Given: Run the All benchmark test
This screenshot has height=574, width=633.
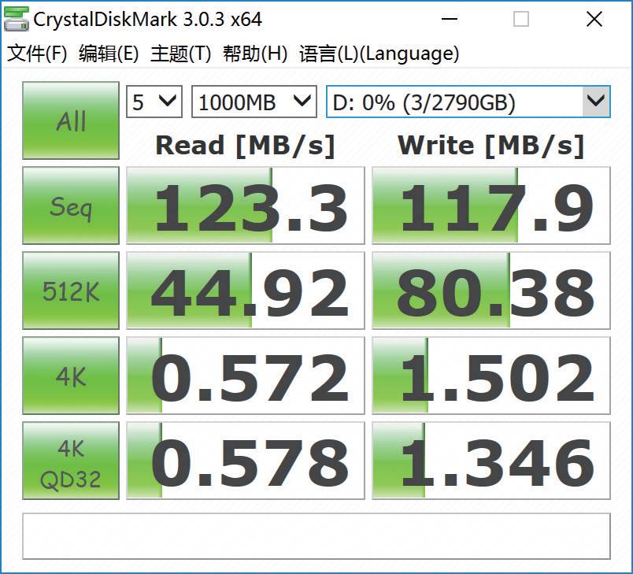Looking at the screenshot, I should [70, 120].
